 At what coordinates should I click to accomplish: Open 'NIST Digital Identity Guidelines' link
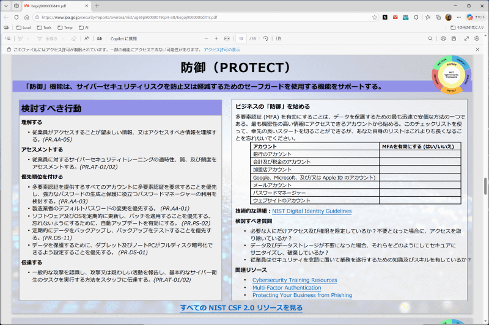(312, 211)
